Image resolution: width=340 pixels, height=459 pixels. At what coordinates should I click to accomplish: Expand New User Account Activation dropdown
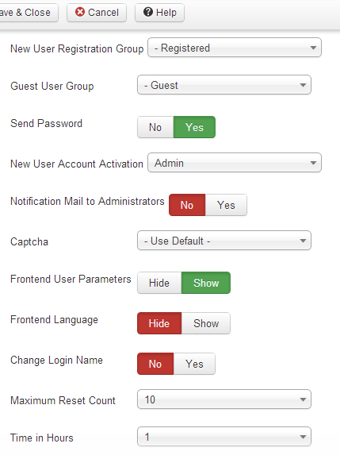coord(235,163)
